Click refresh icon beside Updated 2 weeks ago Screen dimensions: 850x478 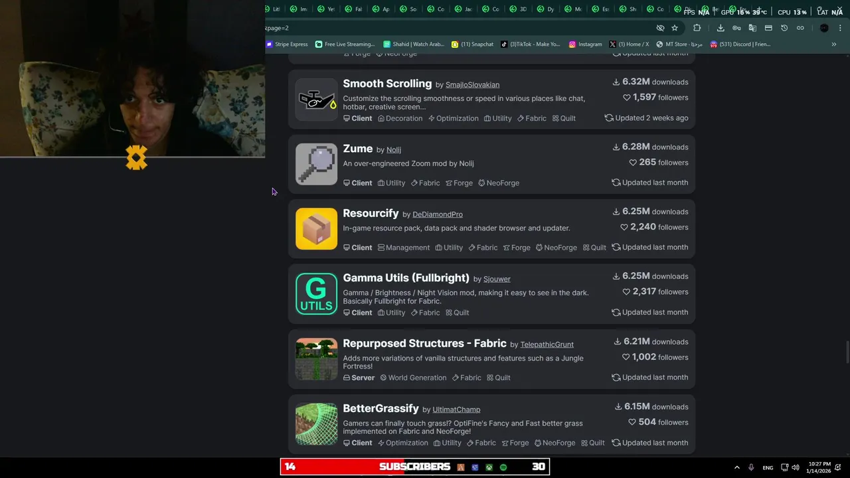pyautogui.click(x=609, y=118)
